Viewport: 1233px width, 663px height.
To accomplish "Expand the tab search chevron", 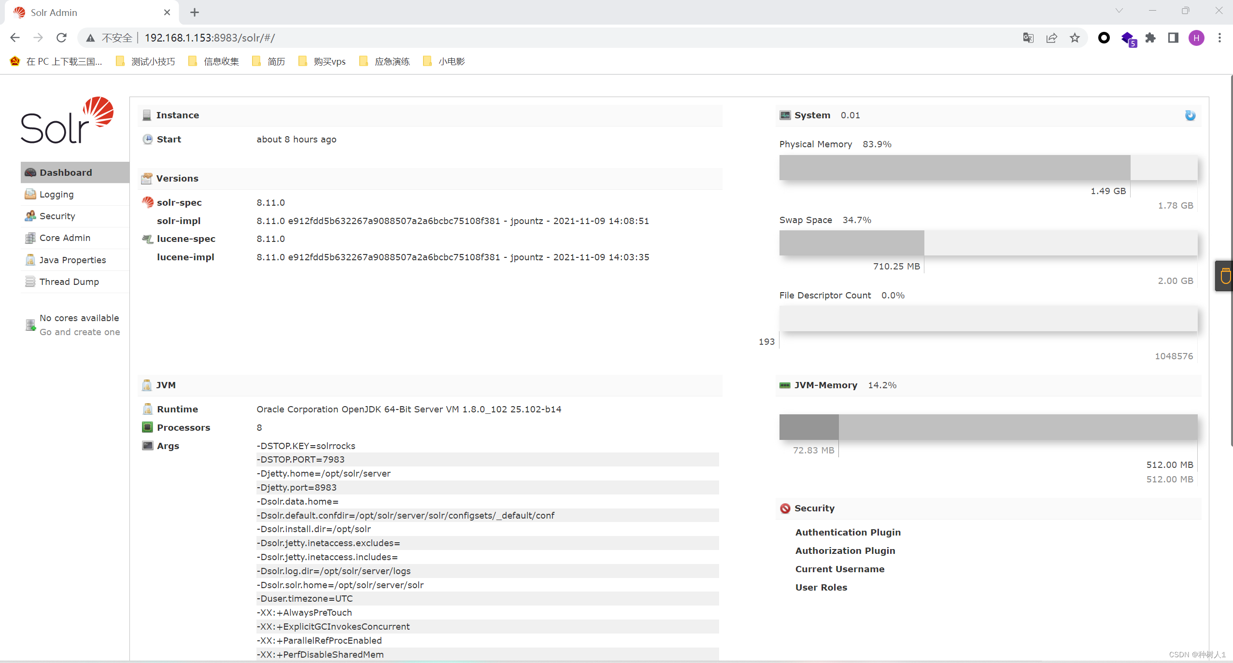I will pyautogui.click(x=1119, y=11).
